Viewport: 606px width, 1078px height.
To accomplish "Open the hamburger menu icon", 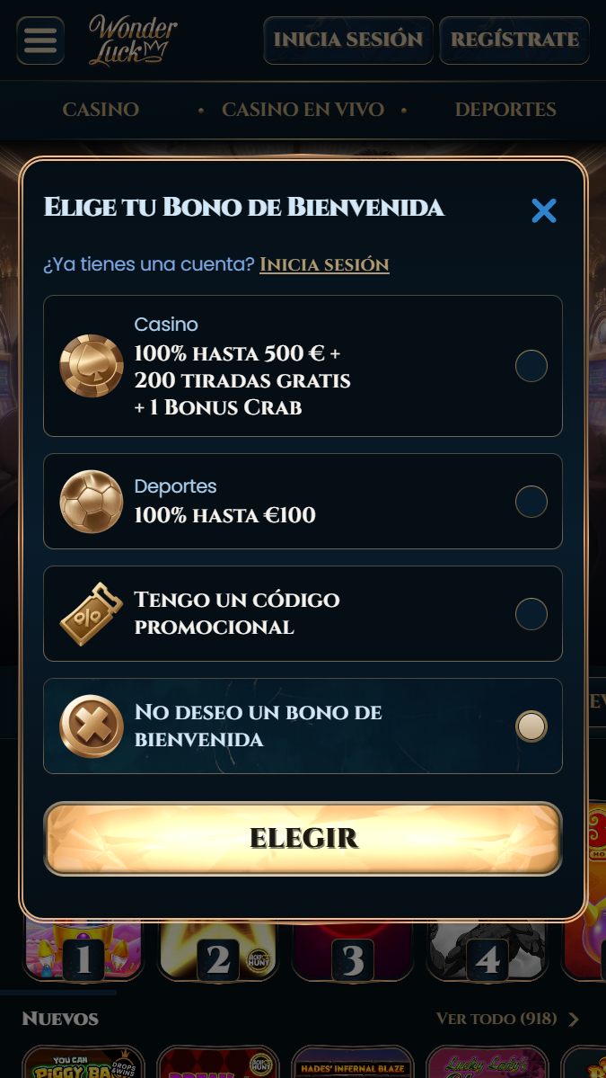I will pos(40,40).
